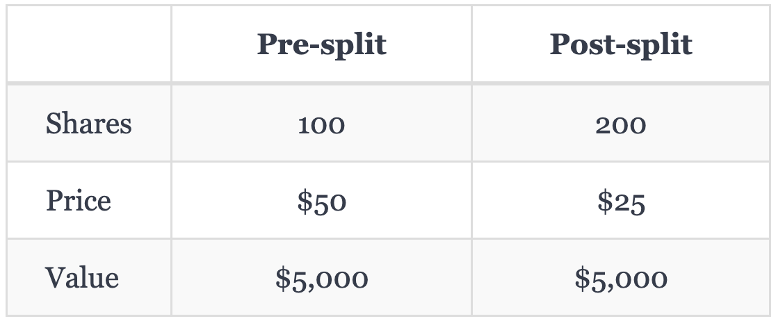Click border between Pre-split and Post-split headers
Image resolution: width=776 pixels, height=321 pixels.
[x=471, y=44]
